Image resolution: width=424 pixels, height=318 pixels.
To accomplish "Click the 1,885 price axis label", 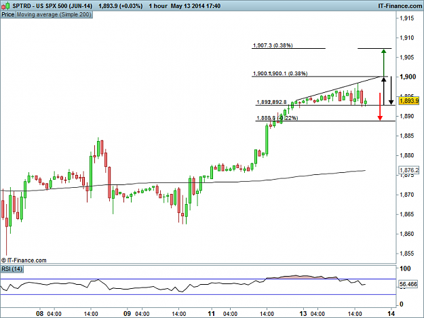I will pos(406,136).
